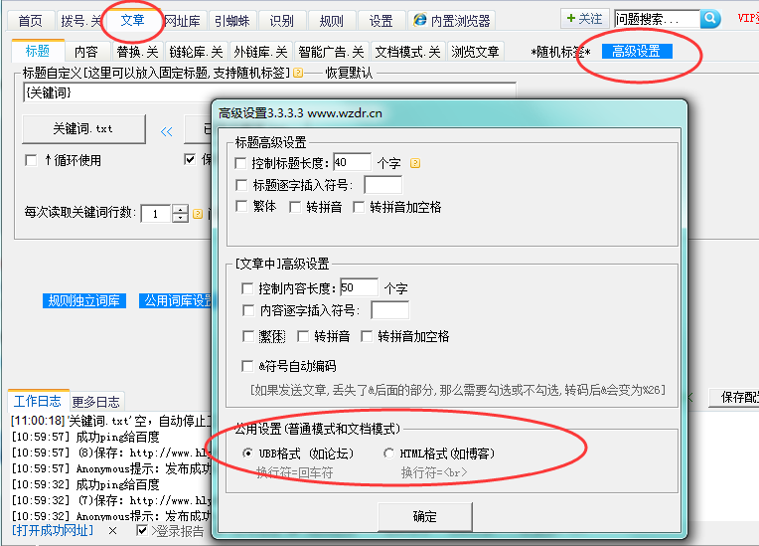Viewport: 759px width, 546px height.
Task: Select the UBB格式 (如论坛) radio button
Action: [x=247, y=454]
